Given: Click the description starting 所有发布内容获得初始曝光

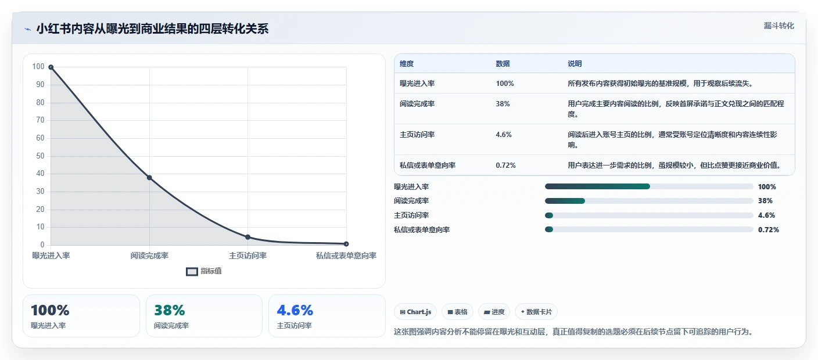Looking at the screenshot, I should tap(661, 84).
